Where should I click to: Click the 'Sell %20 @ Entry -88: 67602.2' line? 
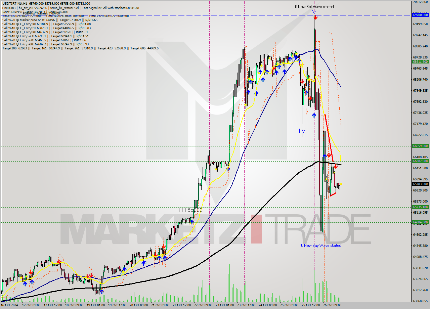coord(45,44)
